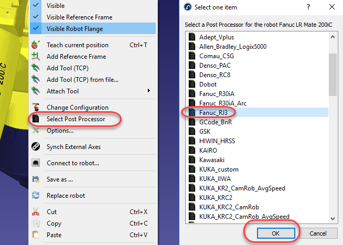Click the Connect to robot icon
The image size is (343, 245).
tap(36, 163)
